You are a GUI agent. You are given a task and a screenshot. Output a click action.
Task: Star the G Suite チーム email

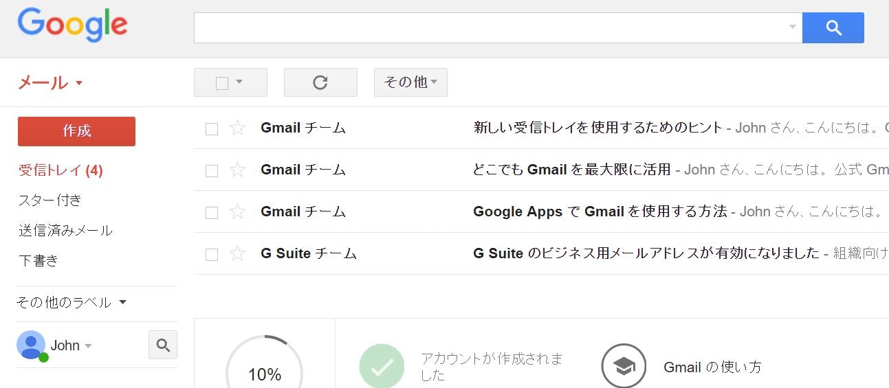(x=237, y=253)
